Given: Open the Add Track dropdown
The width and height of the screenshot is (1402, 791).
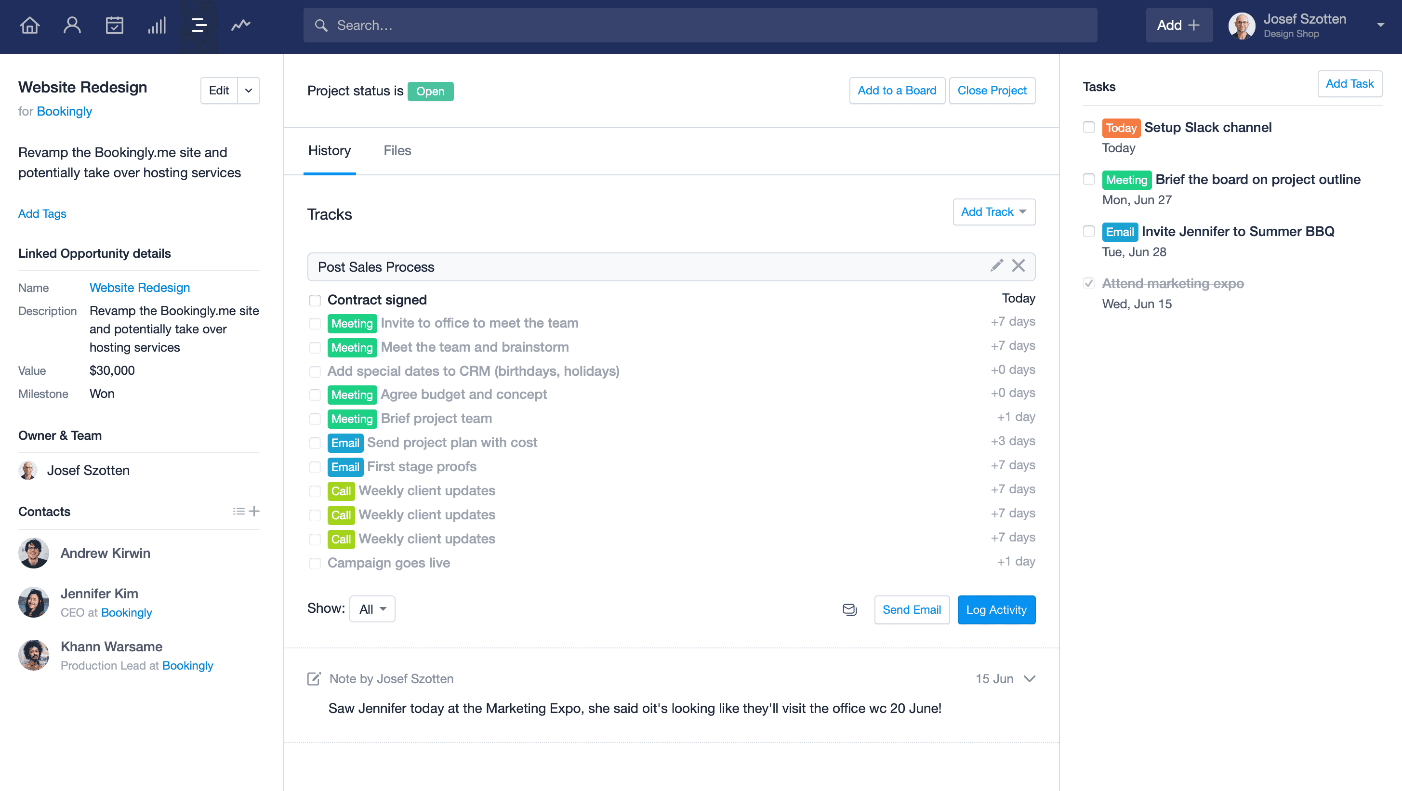Looking at the screenshot, I should (x=994, y=211).
